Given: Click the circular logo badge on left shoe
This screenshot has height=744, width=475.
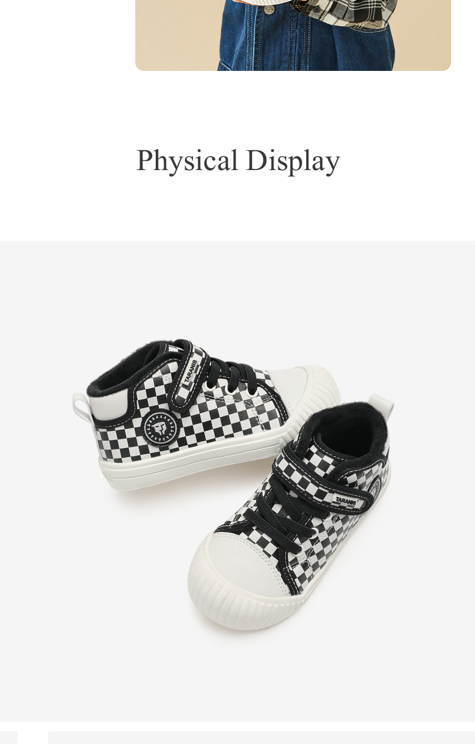Looking at the screenshot, I should [161, 428].
